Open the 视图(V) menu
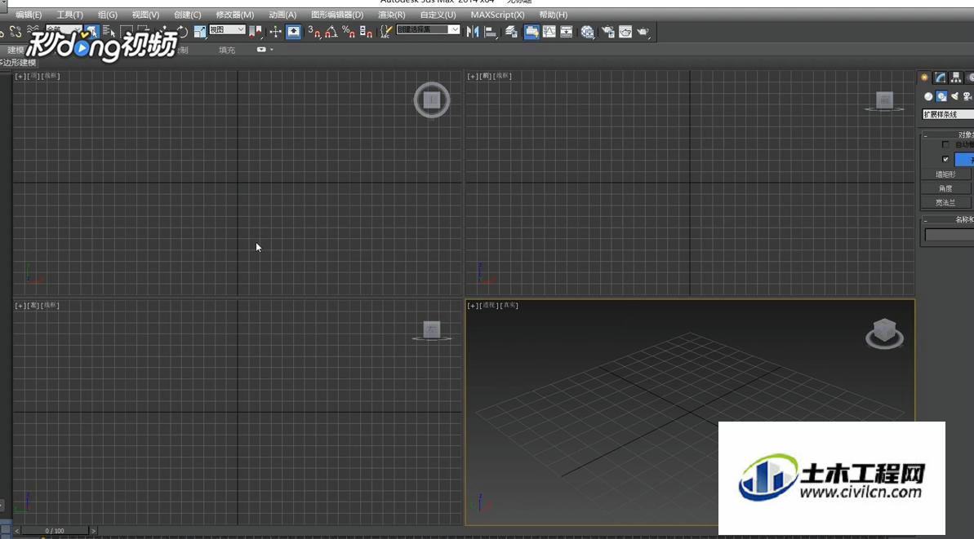Image resolution: width=974 pixels, height=539 pixels. point(145,15)
